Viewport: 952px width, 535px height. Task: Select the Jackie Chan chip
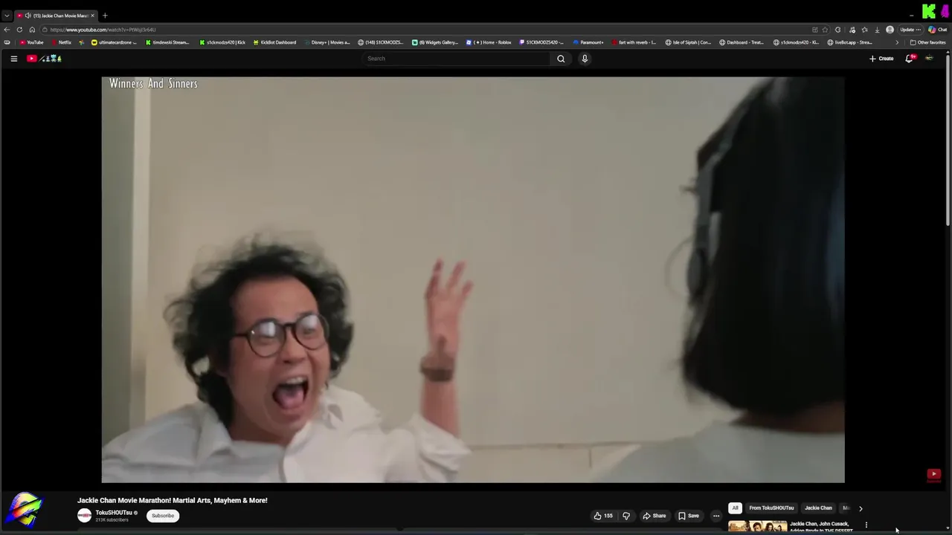coord(818,508)
